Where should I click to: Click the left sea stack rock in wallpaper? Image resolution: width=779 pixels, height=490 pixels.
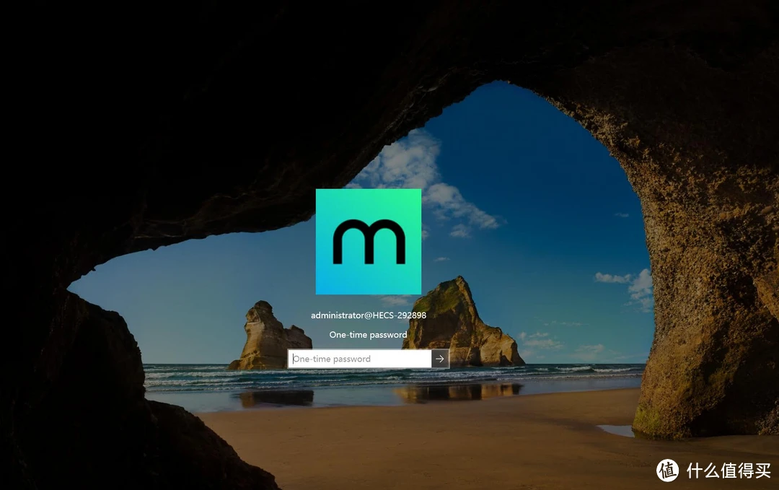[x=265, y=338]
